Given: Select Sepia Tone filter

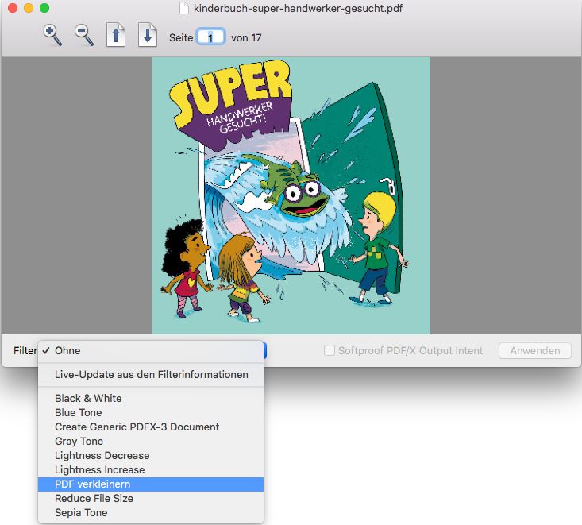Looking at the screenshot, I should (151, 513).
